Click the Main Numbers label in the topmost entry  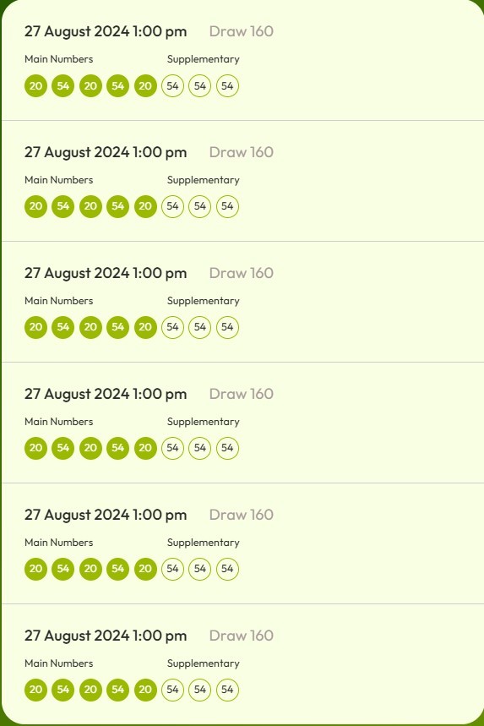59,59
